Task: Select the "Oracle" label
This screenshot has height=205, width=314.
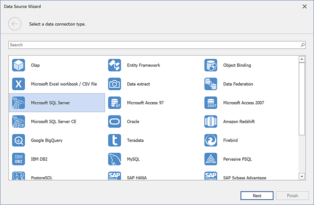Action: pyautogui.click(x=133, y=121)
